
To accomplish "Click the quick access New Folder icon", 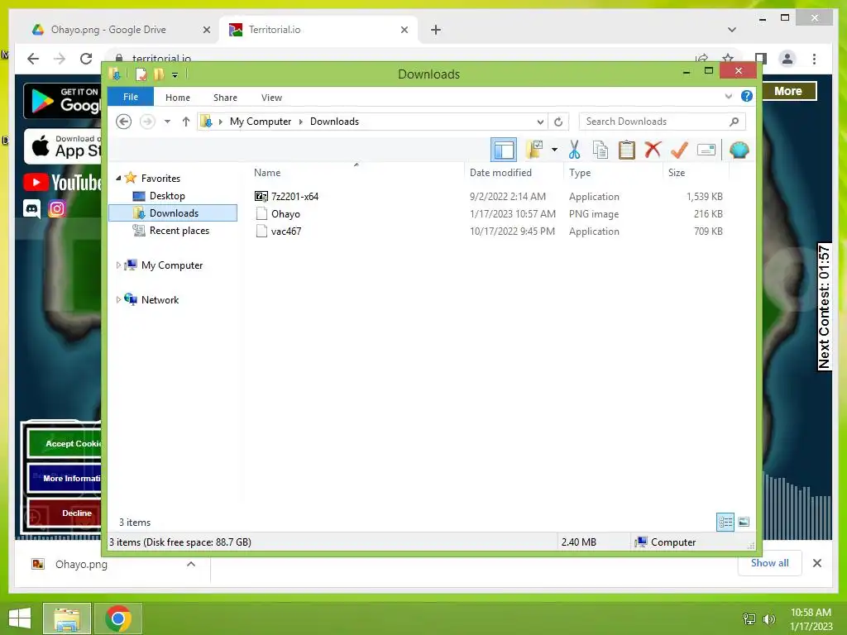I will [x=159, y=74].
